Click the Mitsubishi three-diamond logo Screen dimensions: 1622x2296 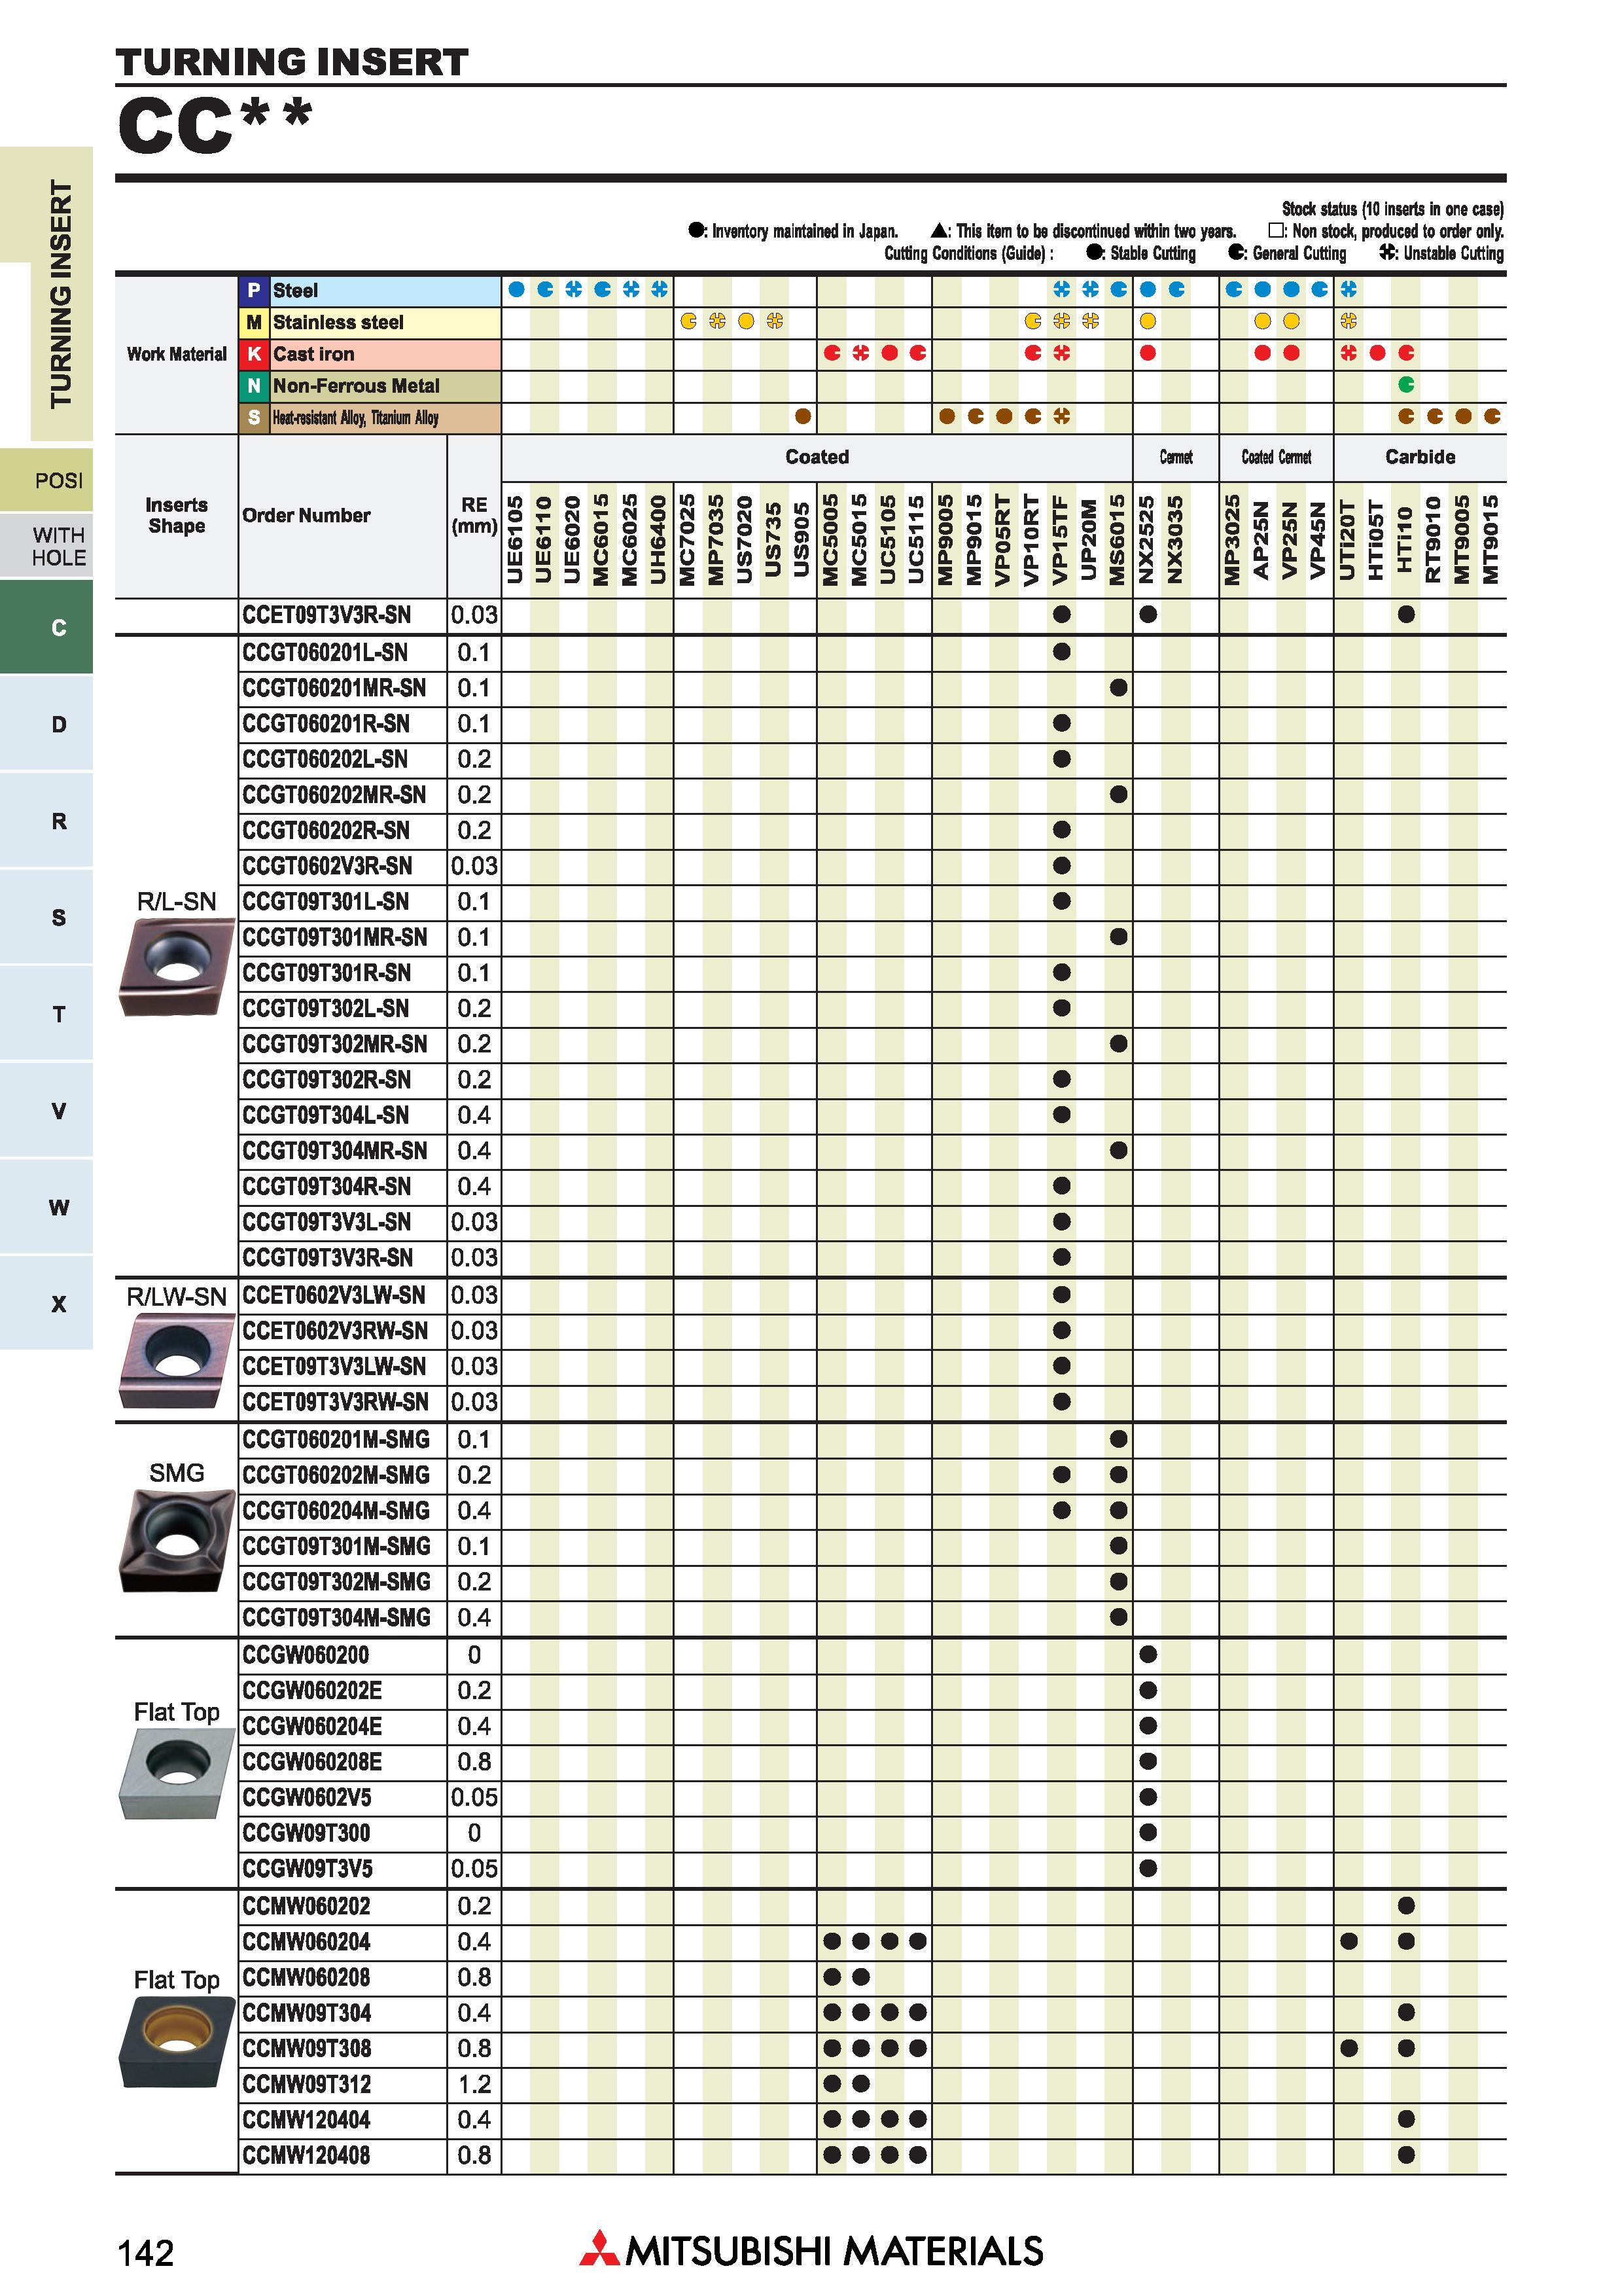599,2249
